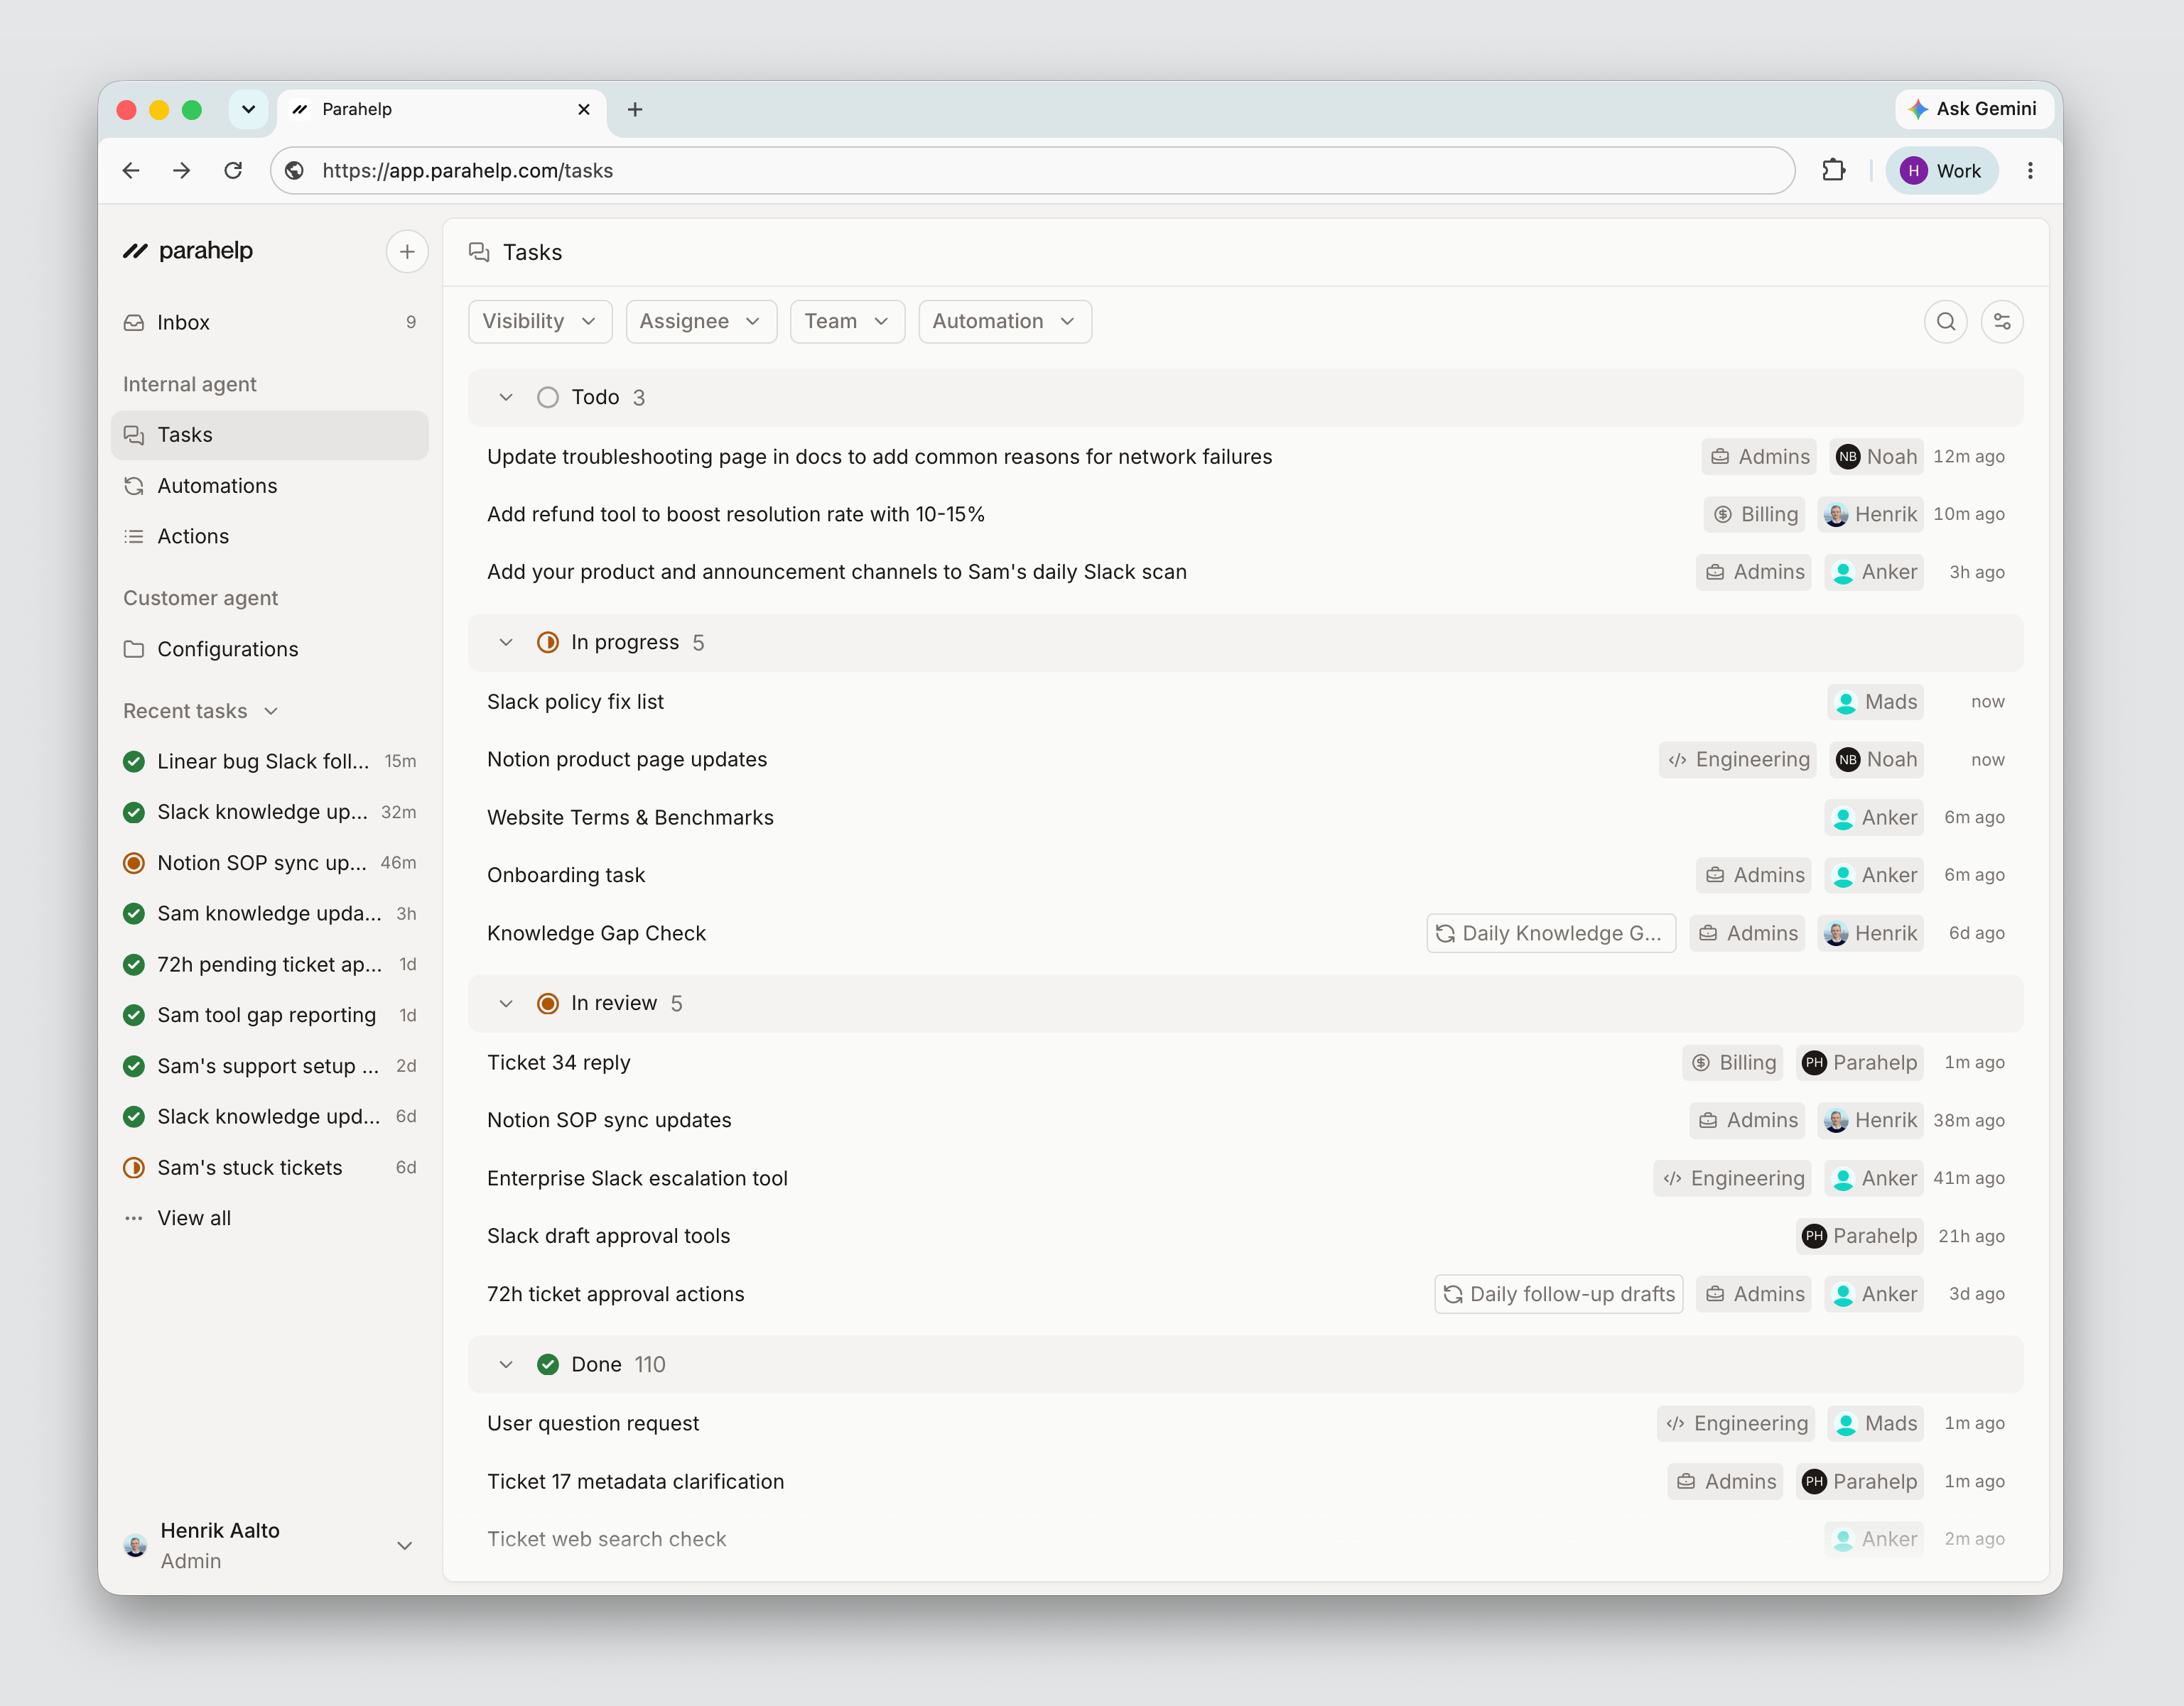Collapse the Done group chevron
Image resolution: width=2184 pixels, height=1706 pixels.
(506, 1364)
